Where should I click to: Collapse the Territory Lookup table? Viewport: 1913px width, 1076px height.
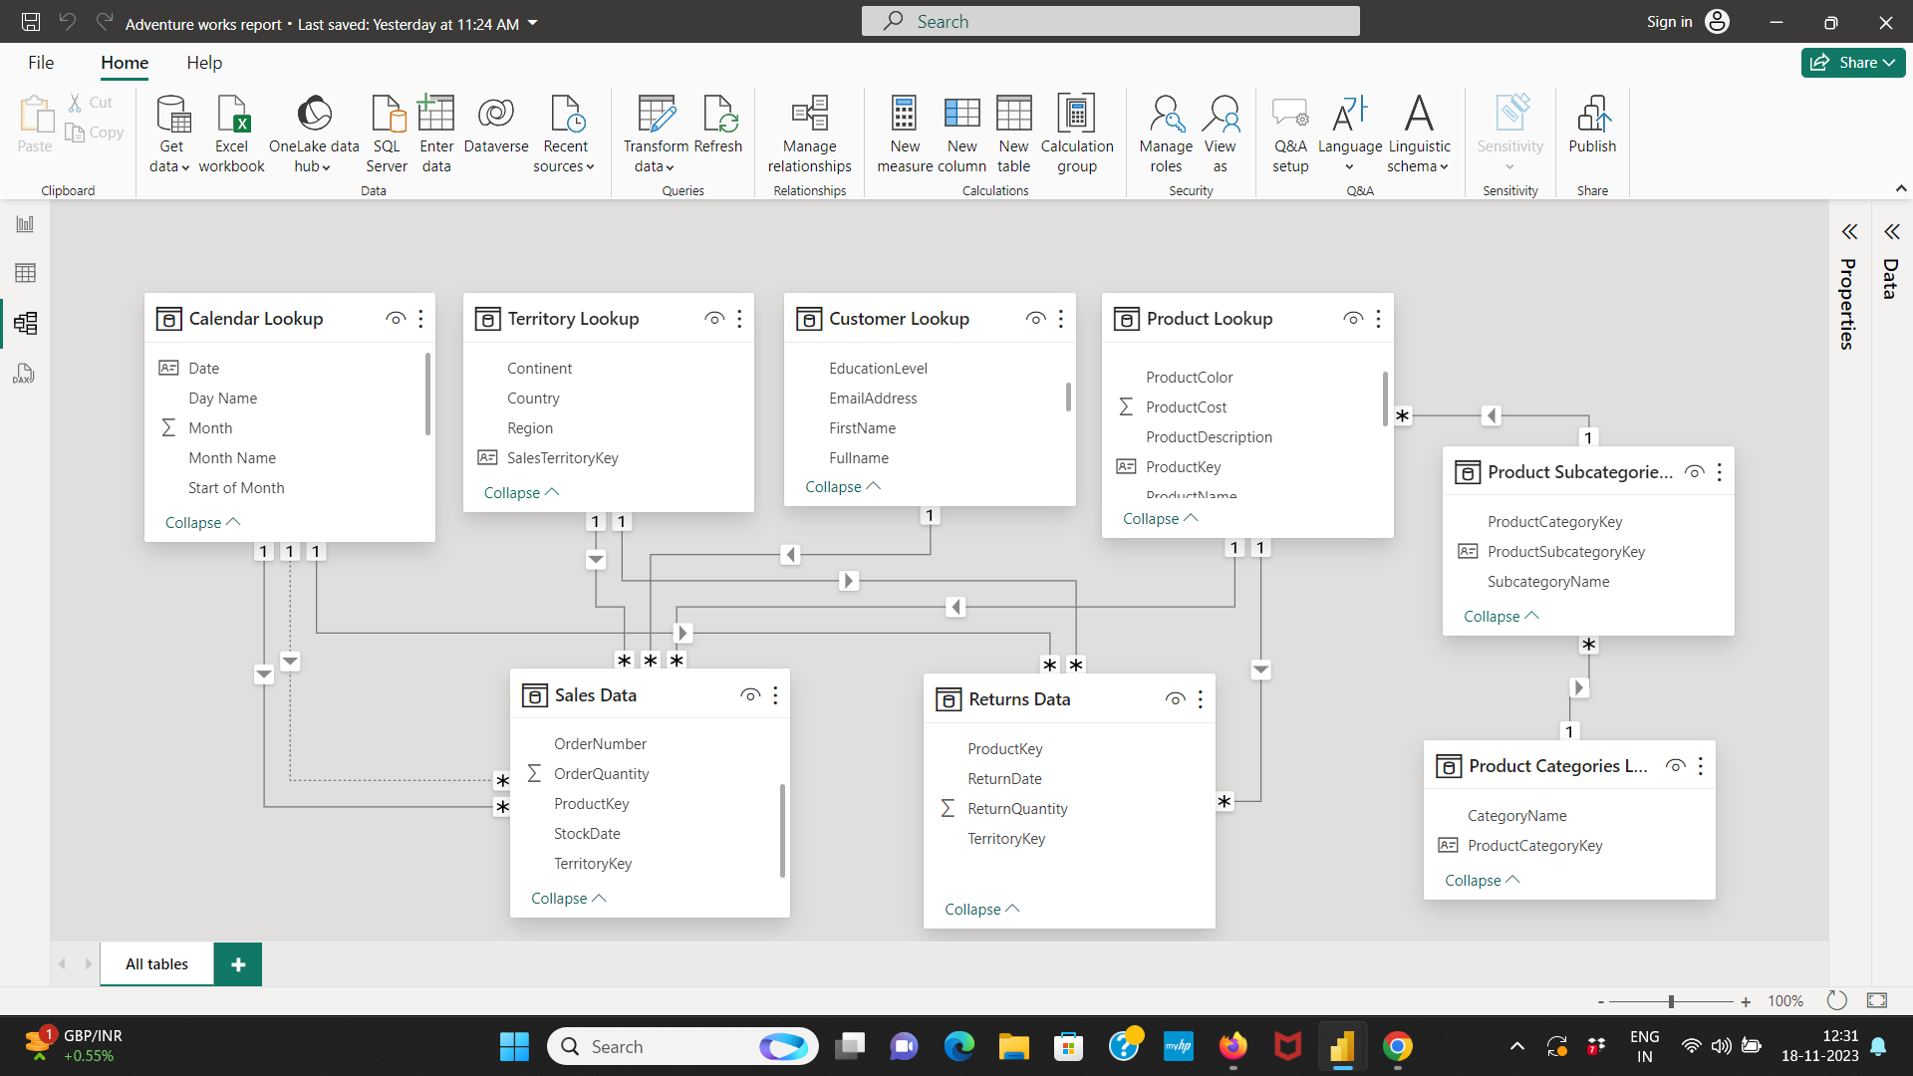[x=520, y=492]
